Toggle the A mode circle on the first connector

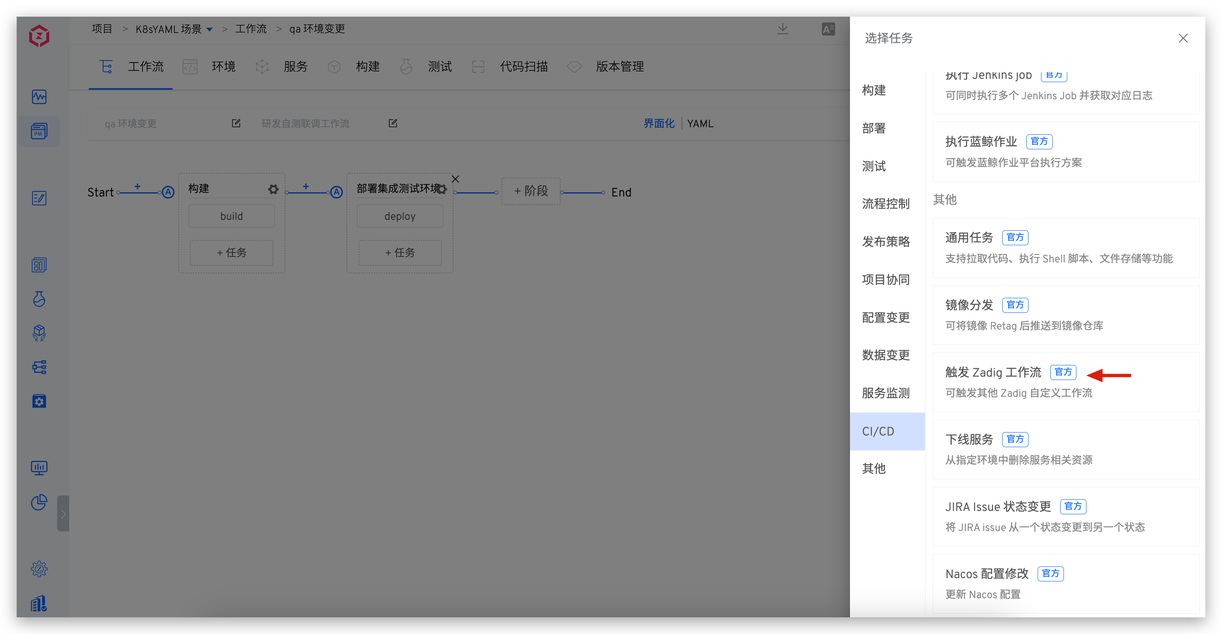coord(168,192)
